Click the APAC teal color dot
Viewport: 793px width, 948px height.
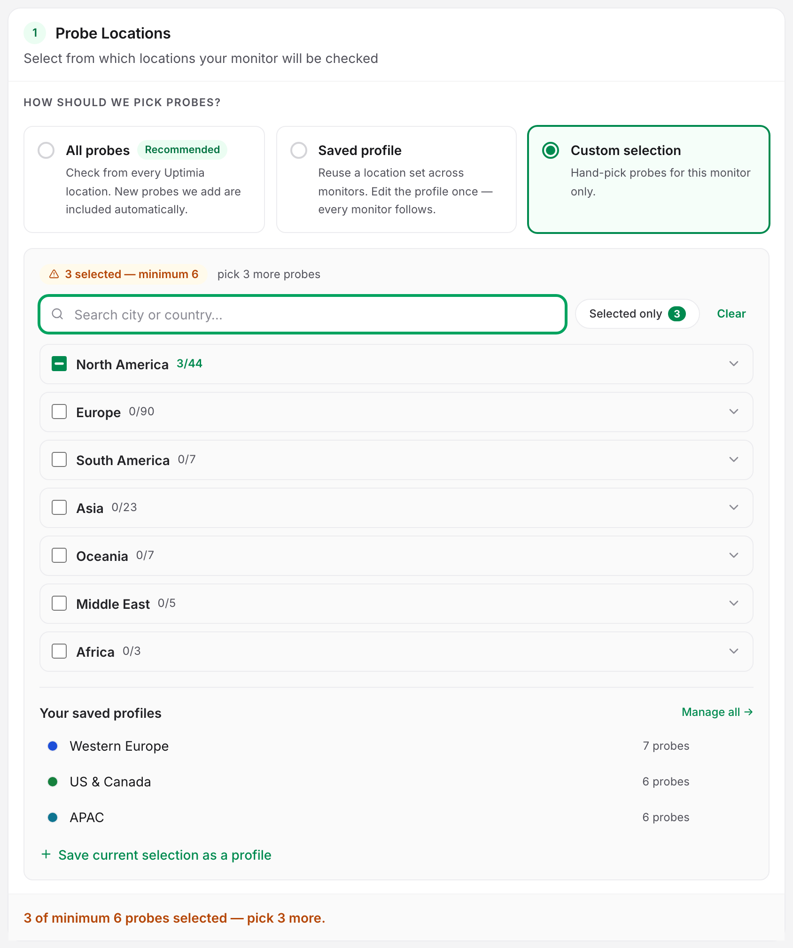point(53,817)
